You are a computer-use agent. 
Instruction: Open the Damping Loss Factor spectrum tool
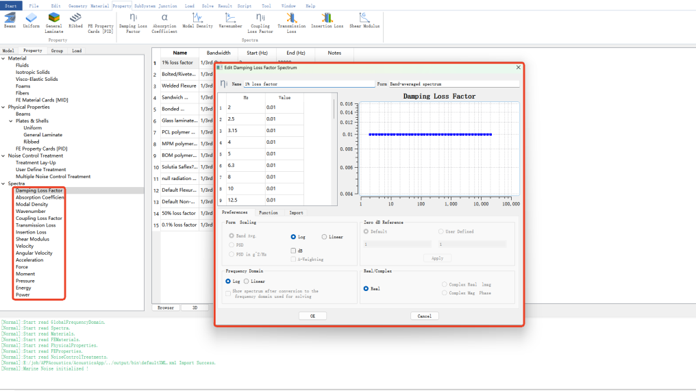(x=133, y=23)
